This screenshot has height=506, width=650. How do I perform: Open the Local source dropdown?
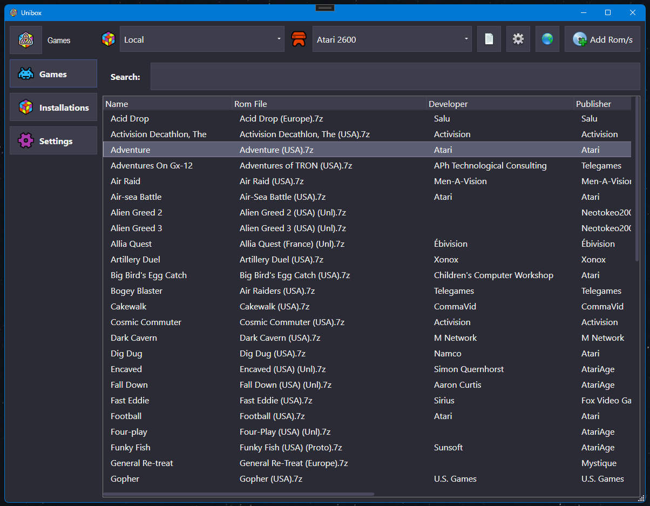tap(202, 39)
